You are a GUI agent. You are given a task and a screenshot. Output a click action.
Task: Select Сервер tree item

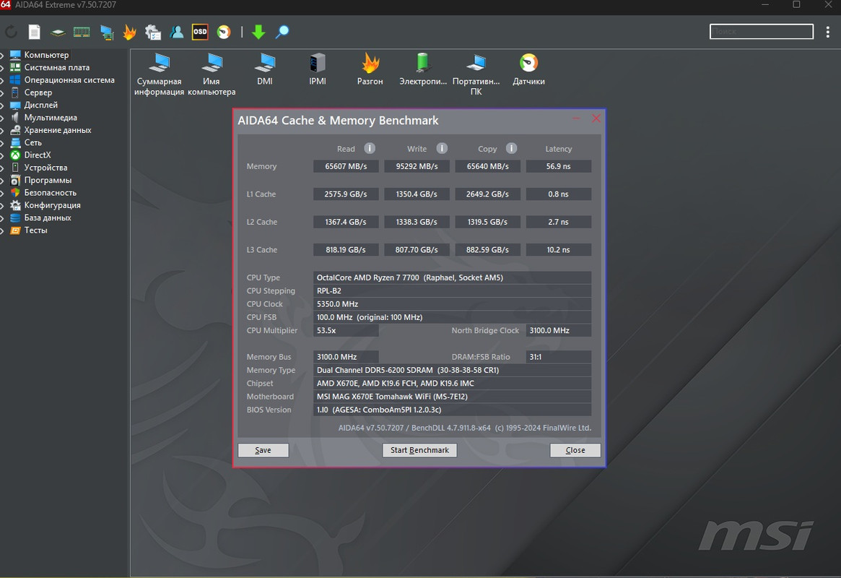click(x=38, y=92)
